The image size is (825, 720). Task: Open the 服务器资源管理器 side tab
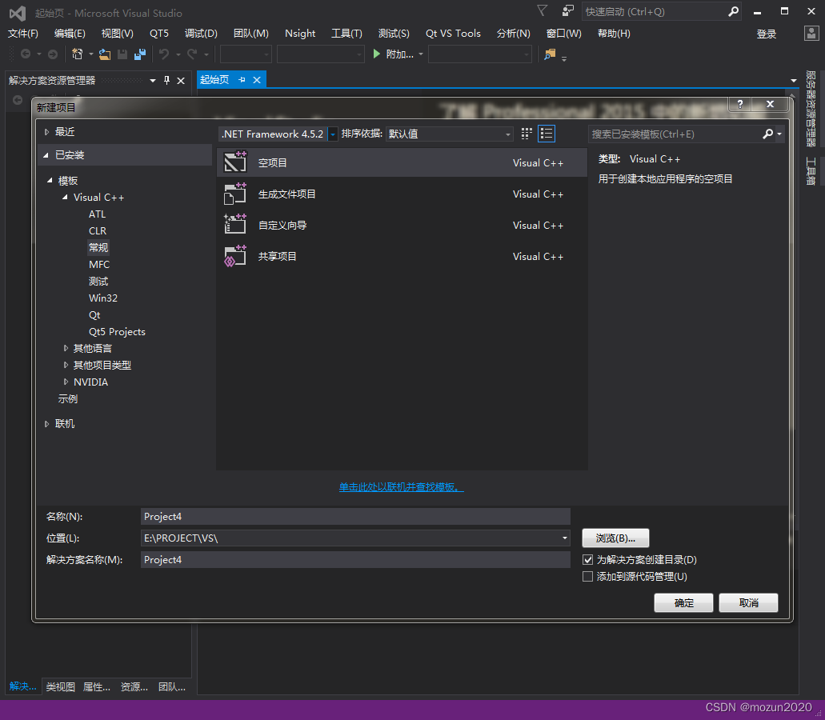coord(811,109)
